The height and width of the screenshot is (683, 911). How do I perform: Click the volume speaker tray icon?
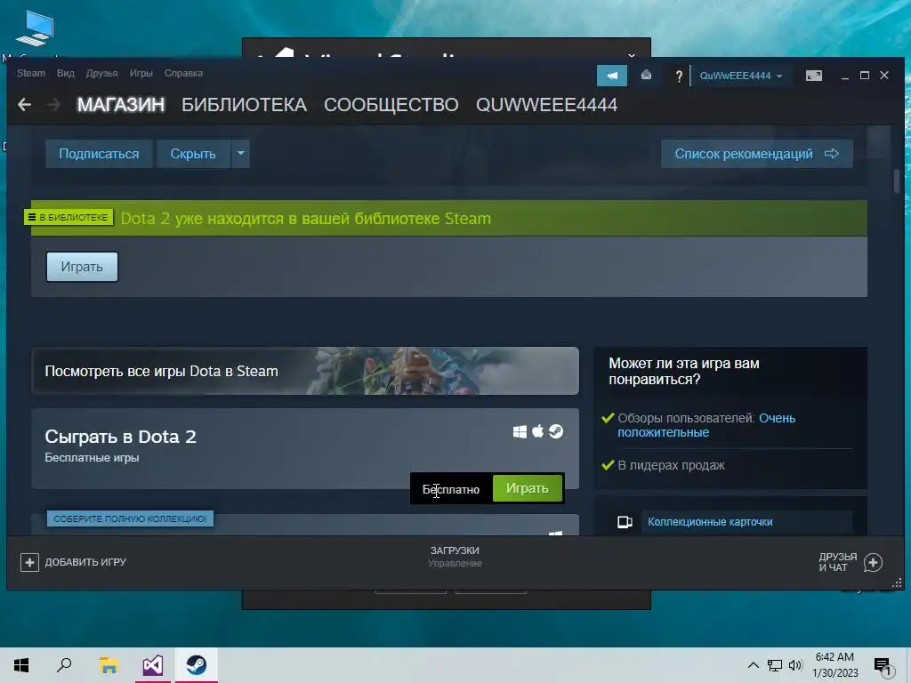(795, 665)
